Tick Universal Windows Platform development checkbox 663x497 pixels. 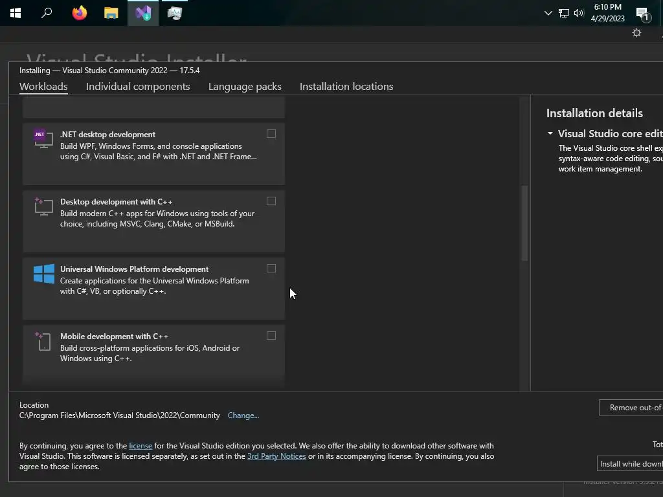[271, 269]
